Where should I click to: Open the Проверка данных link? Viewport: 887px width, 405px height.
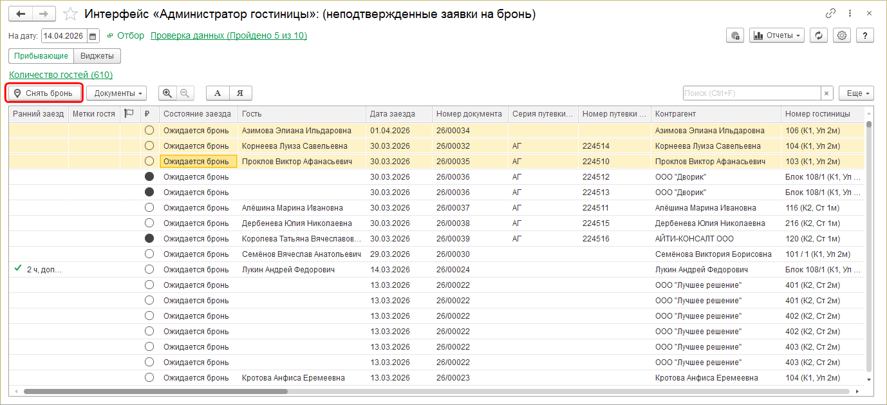[229, 35]
